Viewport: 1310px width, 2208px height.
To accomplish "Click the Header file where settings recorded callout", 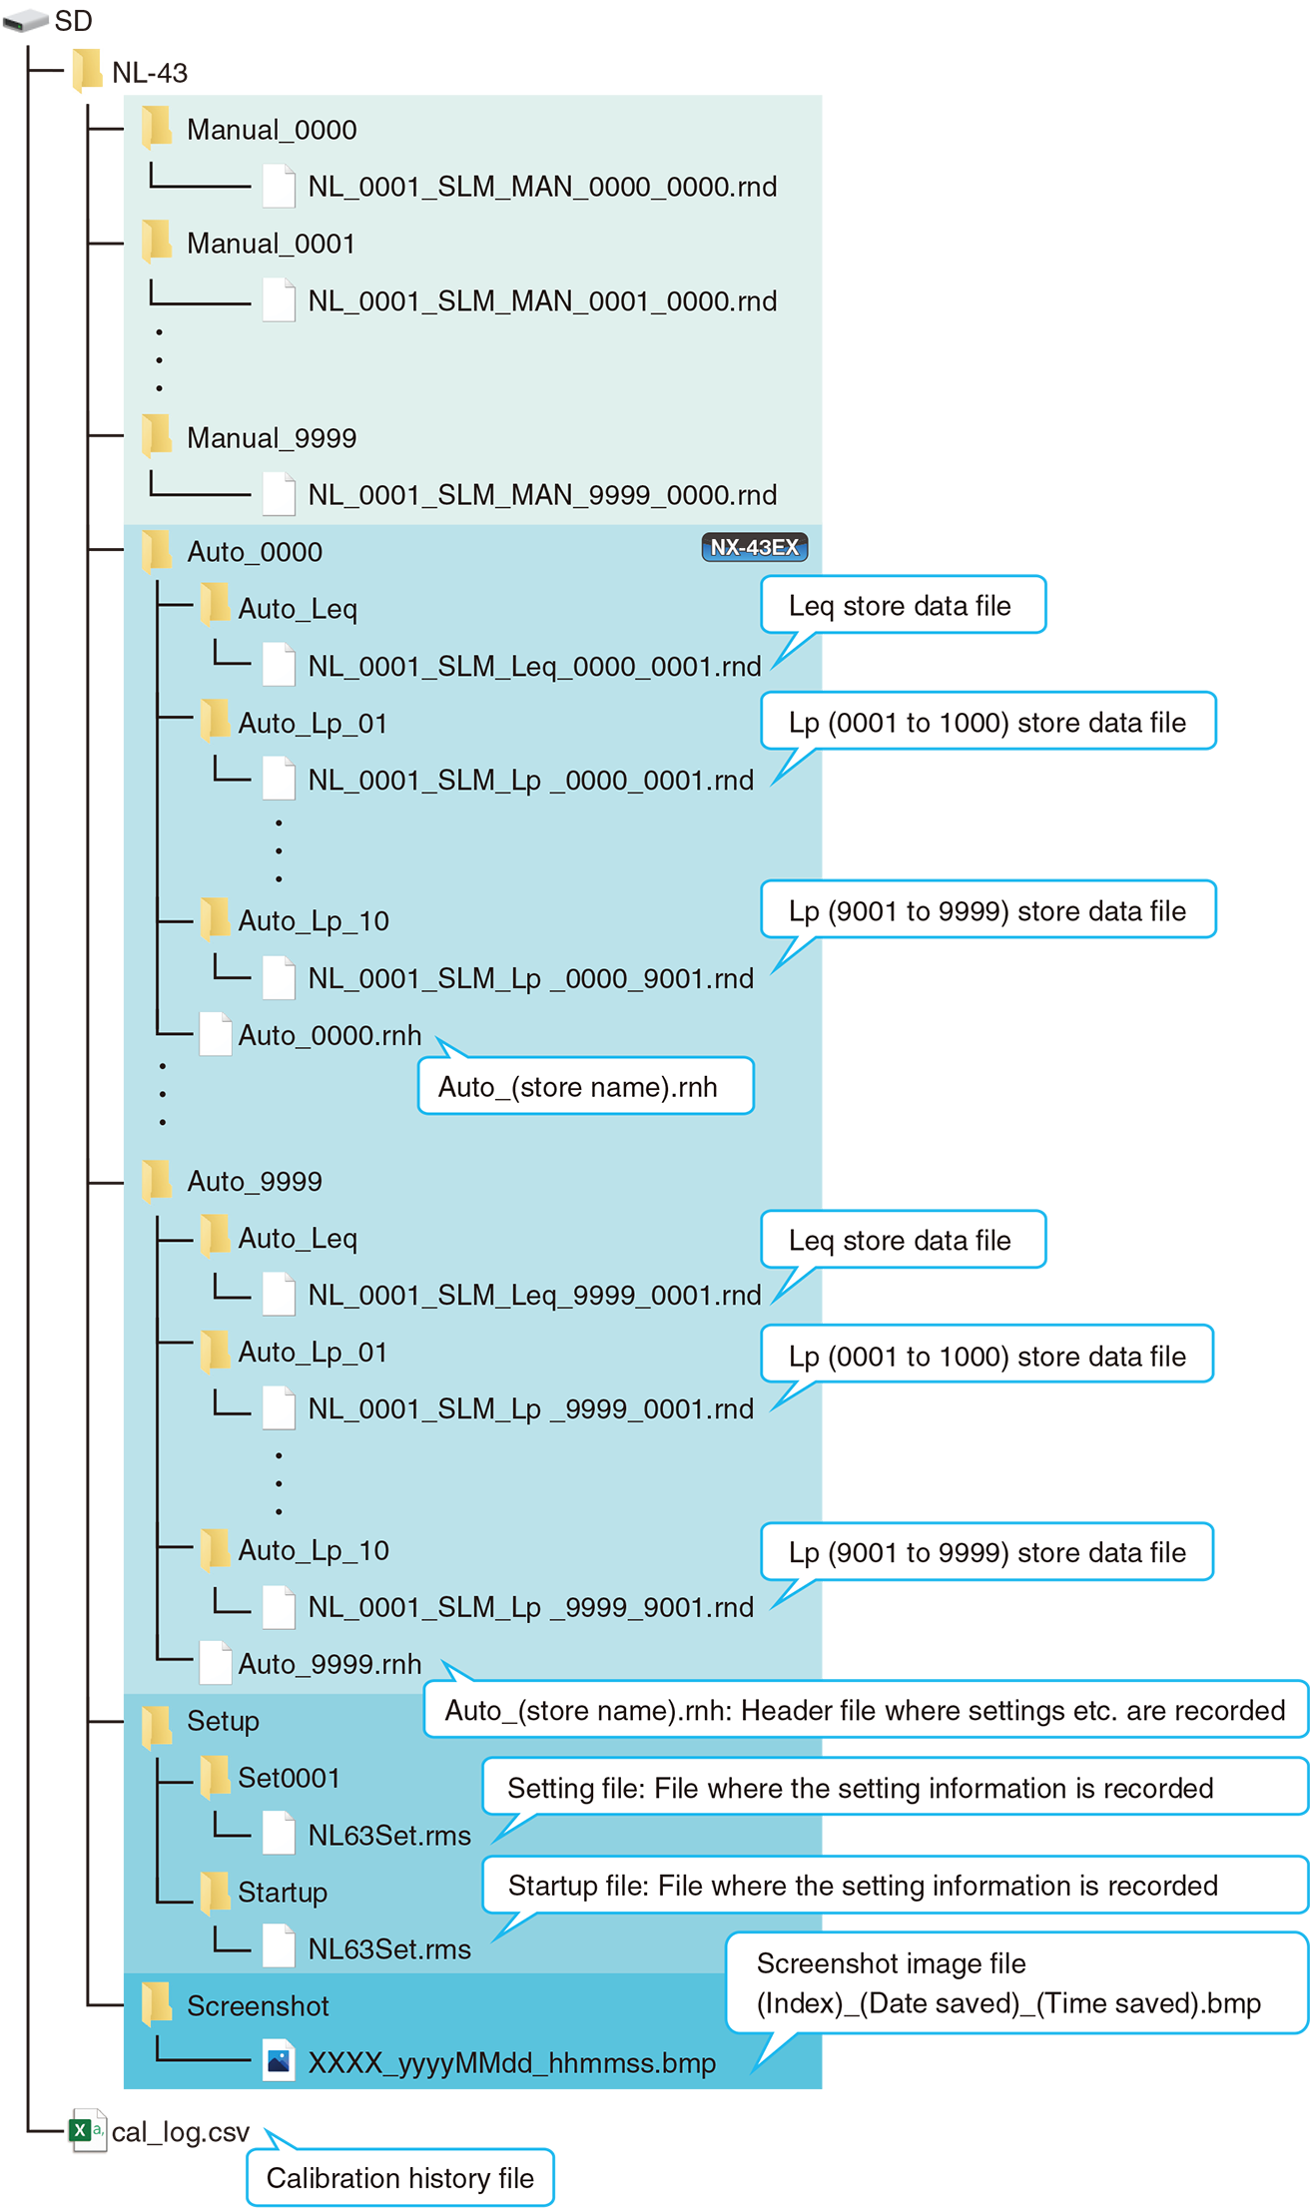I will [x=866, y=1710].
